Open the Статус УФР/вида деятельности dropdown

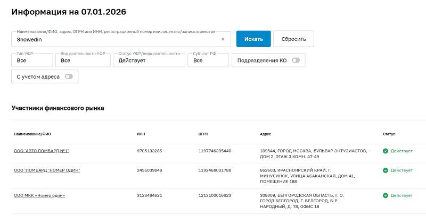pyautogui.click(x=149, y=61)
